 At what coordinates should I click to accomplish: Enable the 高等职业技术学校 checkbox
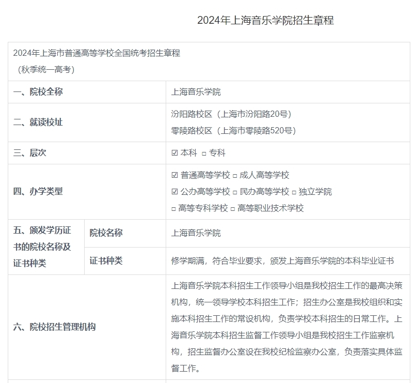[233, 208]
